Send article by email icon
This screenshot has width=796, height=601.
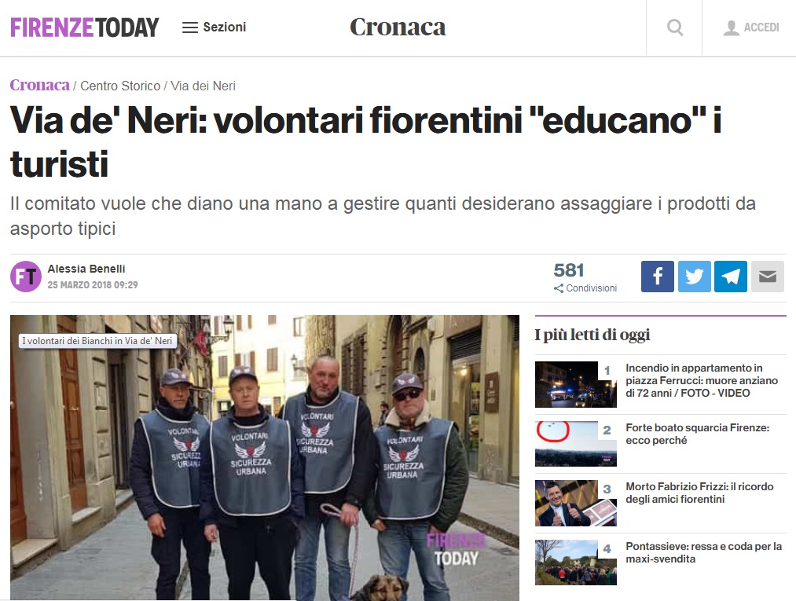[x=768, y=277]
